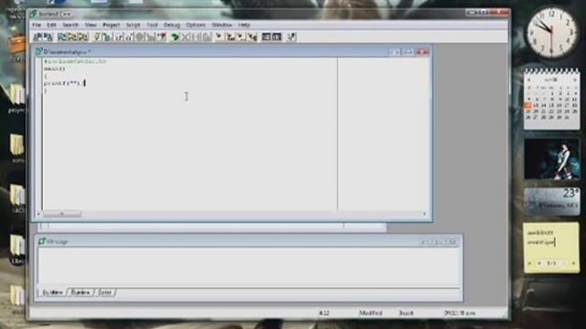
Task: Click the red flag breakpoint toolbar icon
Action: [x=162, y=37]
